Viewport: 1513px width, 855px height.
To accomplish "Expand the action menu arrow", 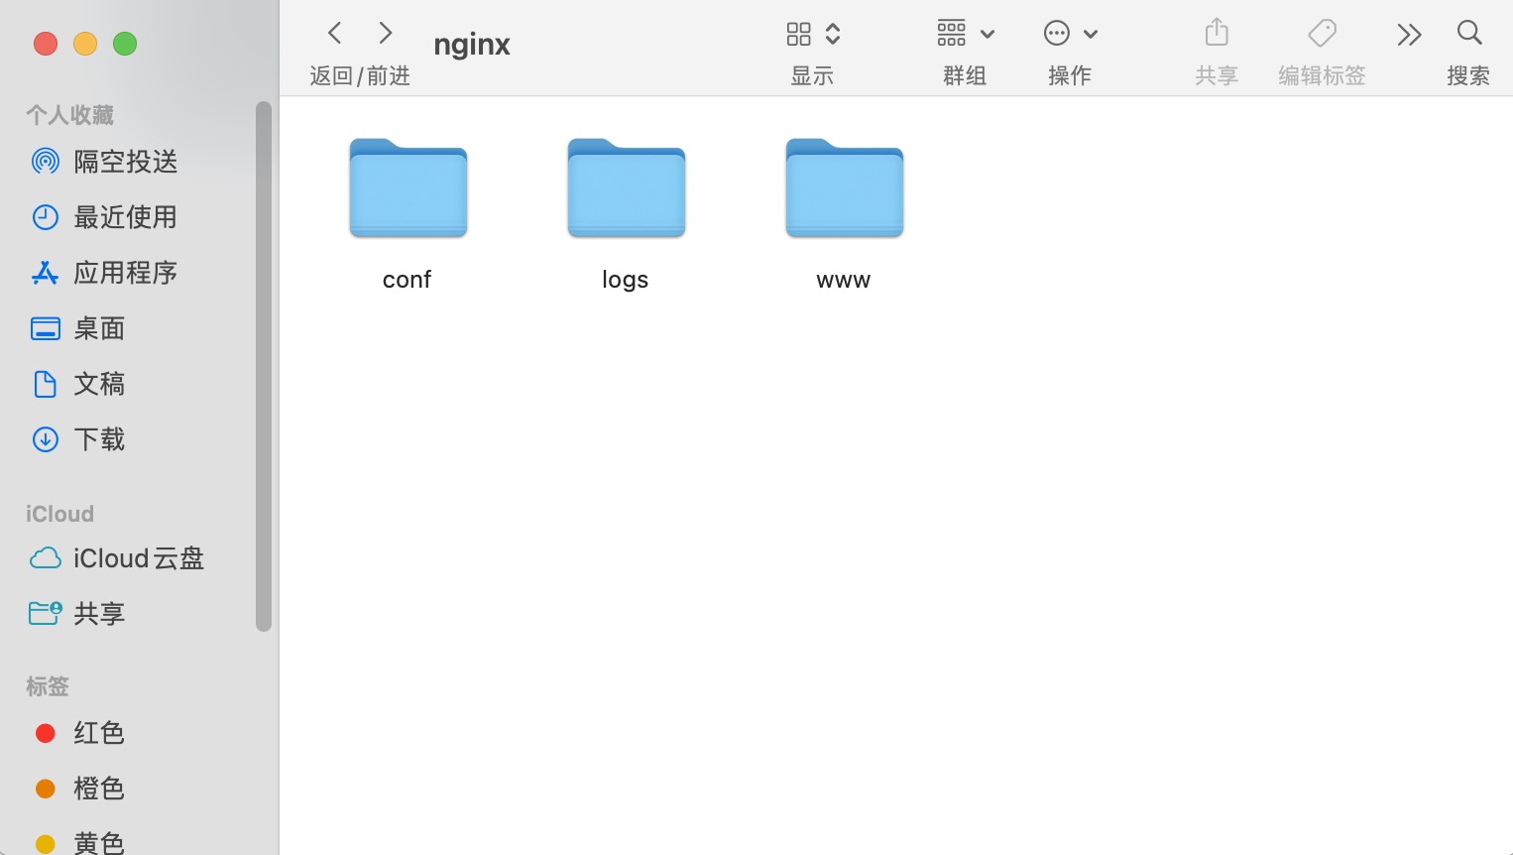I will [1091, 34].
